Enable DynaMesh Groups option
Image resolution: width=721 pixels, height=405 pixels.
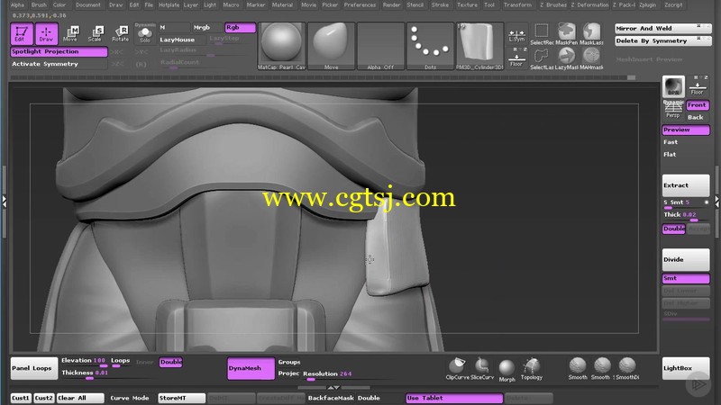[289, 363]
